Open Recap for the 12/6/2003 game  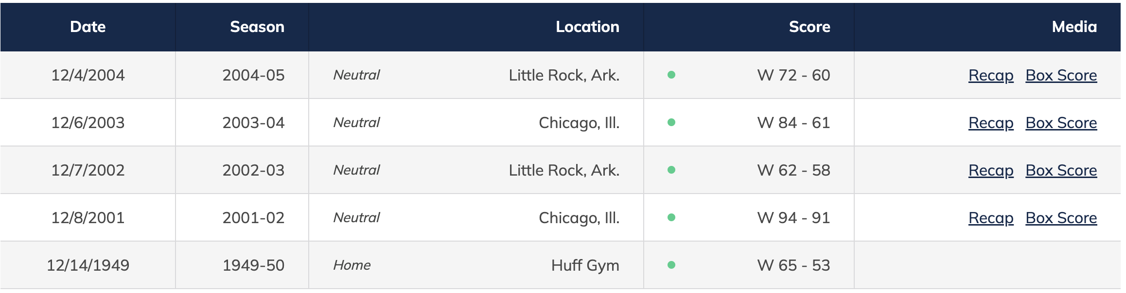(x=990, y=123)
